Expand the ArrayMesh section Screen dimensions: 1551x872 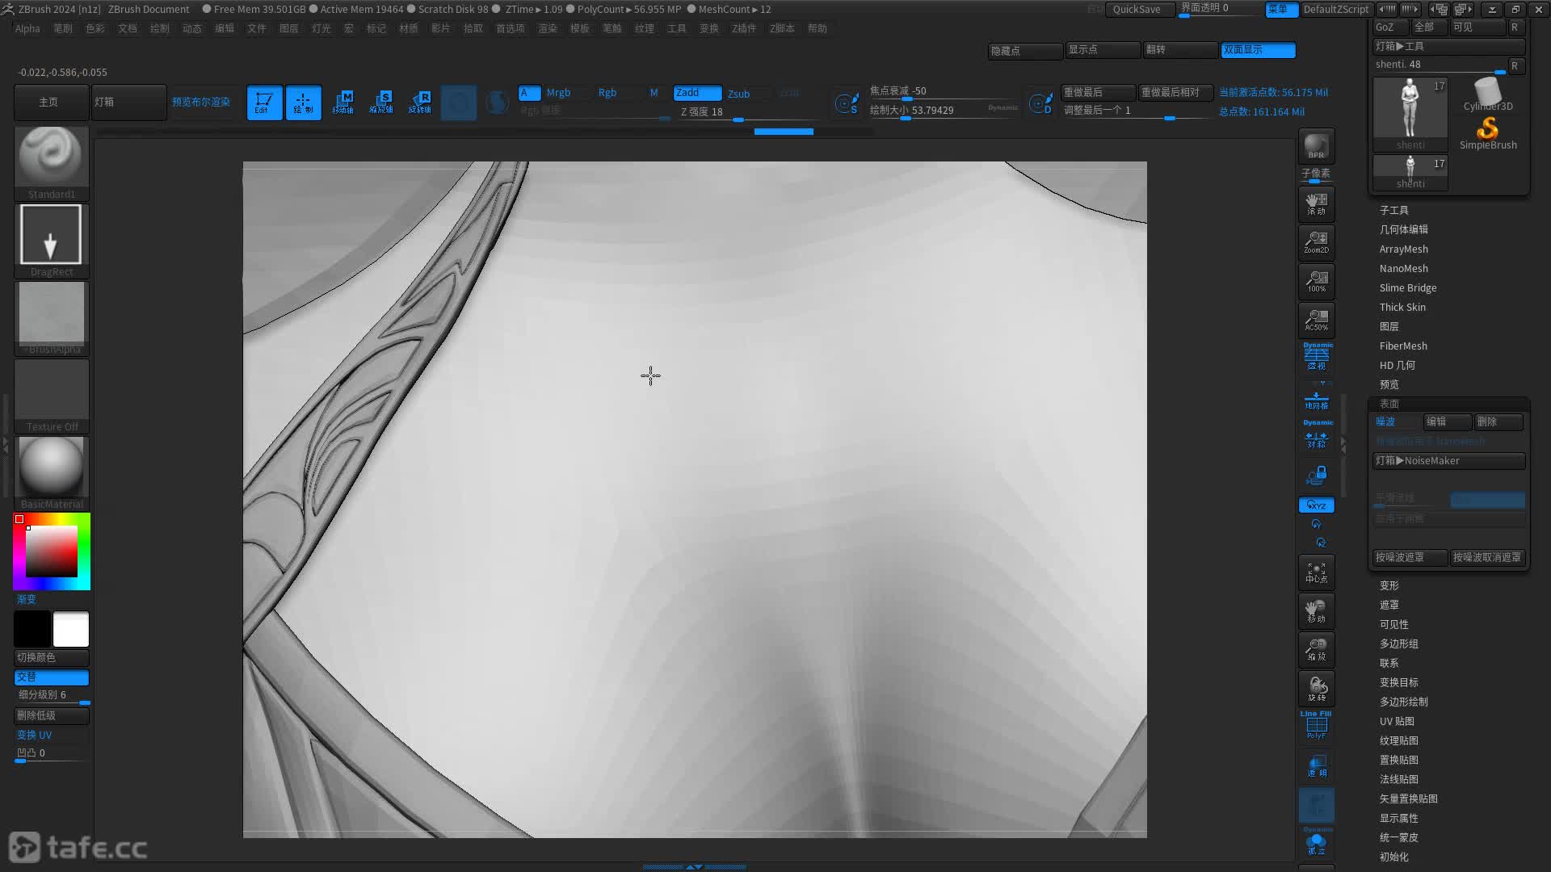tap(1403, 249)
